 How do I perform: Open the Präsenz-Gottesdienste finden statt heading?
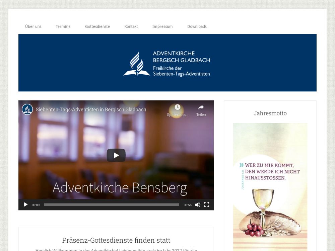pos(116,240)
